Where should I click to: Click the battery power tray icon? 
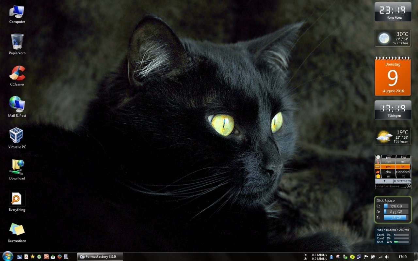pos(373,257)
